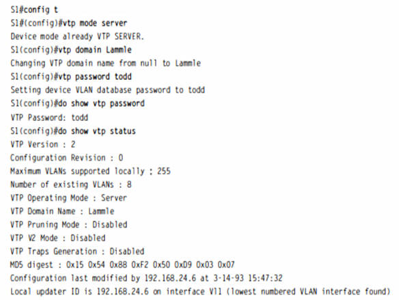Click 'Changing VTP domain name' output line
Screen dimensions: 399x300
coord(106,63)
